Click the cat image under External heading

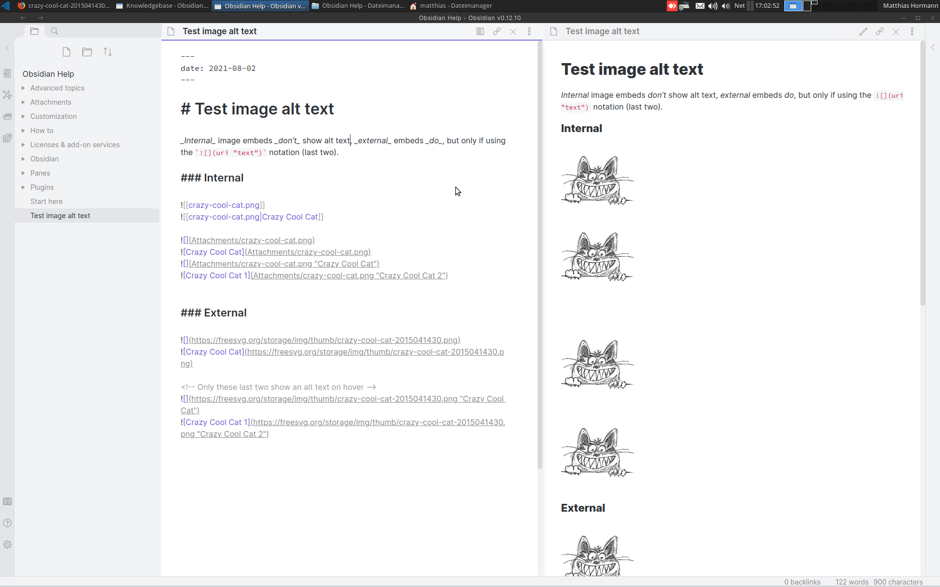point(597,556)
